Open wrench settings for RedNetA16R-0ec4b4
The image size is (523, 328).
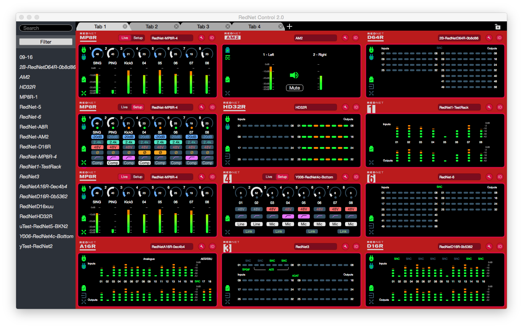click(202, 246)
